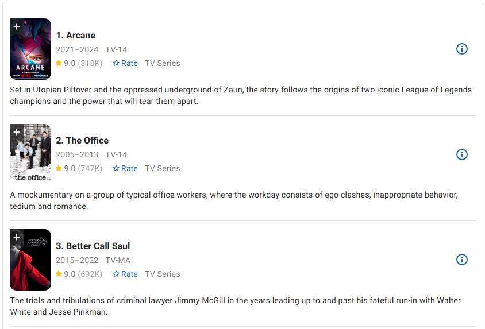This screenshot has height=329, width=485.
Task: Open the info icon for Better Call Saul
Action: click(x=461, y=260)
